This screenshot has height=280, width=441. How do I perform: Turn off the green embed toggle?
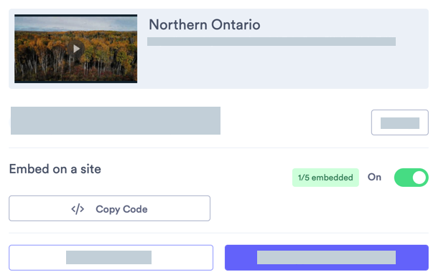(x=411, y=178)
